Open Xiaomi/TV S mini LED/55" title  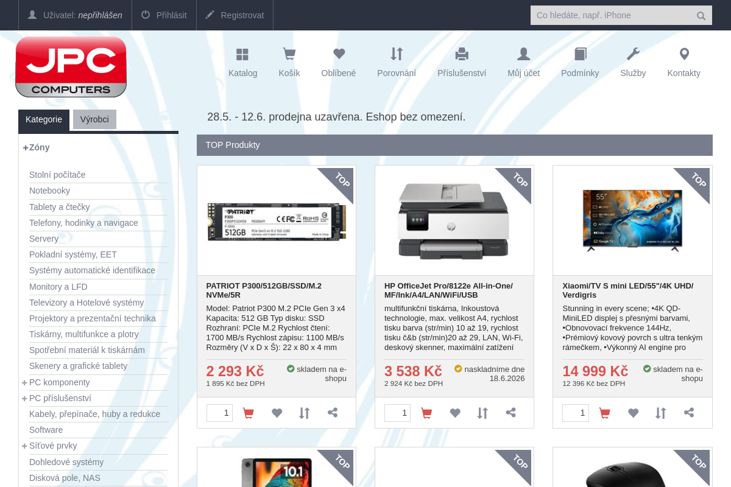[628, 290]
